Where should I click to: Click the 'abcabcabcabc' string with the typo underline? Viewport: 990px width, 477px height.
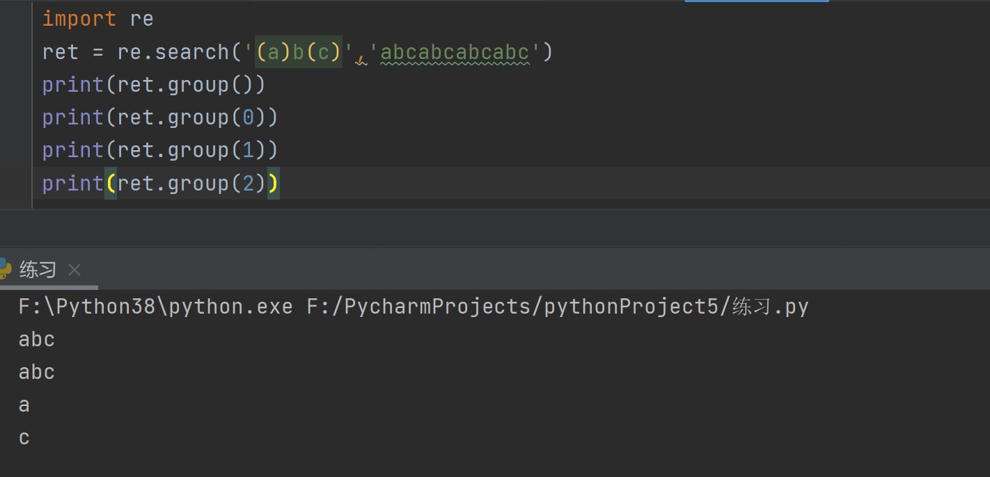pyautogui.click(x=455, y=52)
